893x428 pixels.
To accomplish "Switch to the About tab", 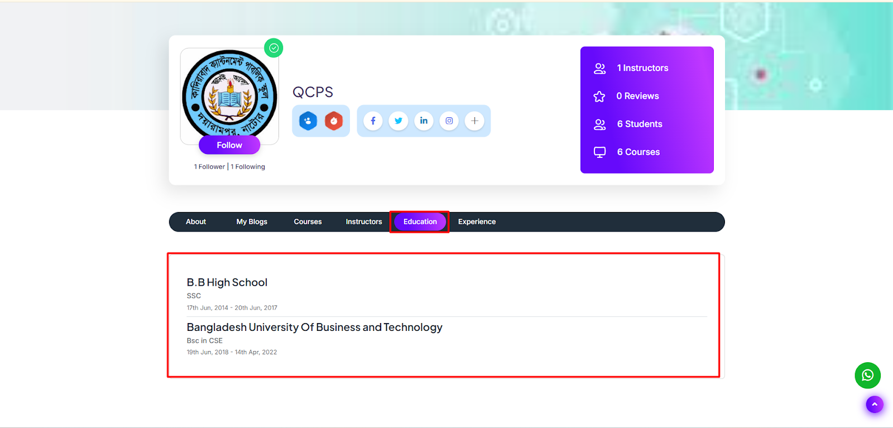I will [196, 222].
